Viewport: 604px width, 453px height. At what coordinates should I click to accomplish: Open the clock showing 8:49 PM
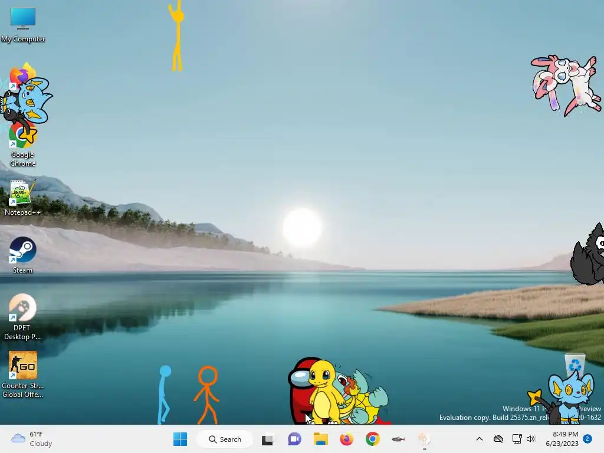(562, 439)
